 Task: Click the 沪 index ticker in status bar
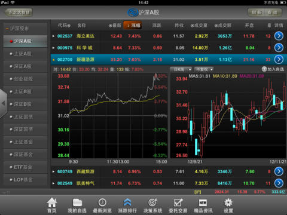pos(198,192)
